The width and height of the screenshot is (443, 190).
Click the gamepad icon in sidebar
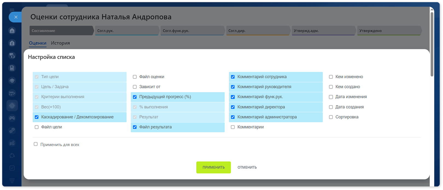[x=12, y=118]
